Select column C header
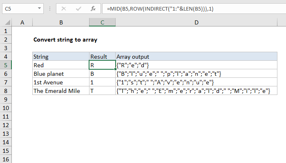 (102, 22)
